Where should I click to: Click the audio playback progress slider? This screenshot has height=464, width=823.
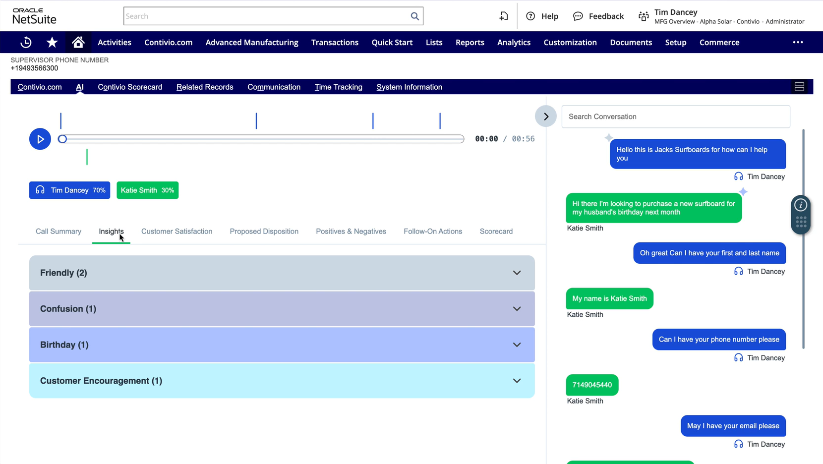pos(261,139)
